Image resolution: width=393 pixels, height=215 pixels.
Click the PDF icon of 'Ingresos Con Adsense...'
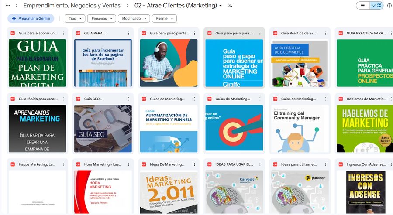click(341, 164)
